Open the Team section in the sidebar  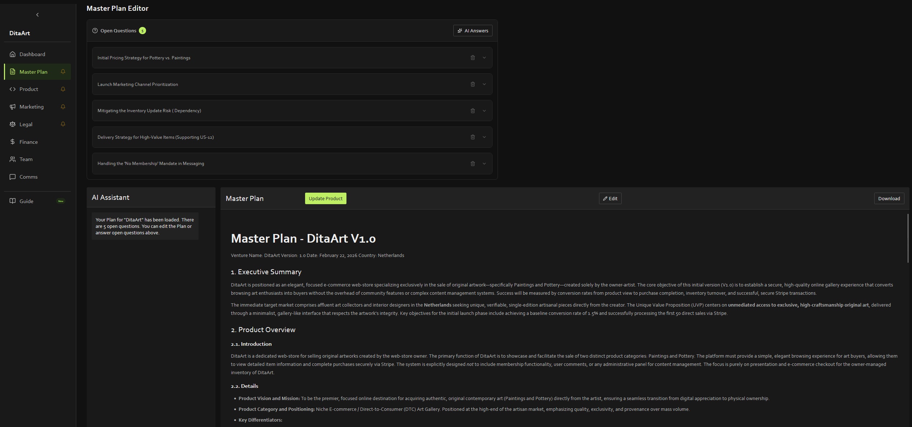point(26,159)
